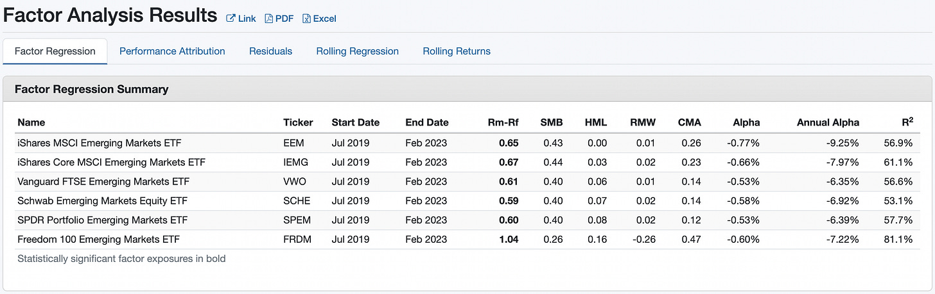Click the Excel spreadsheet icon
The width and height of the screenshot is (935, 294).
[307, 19]
